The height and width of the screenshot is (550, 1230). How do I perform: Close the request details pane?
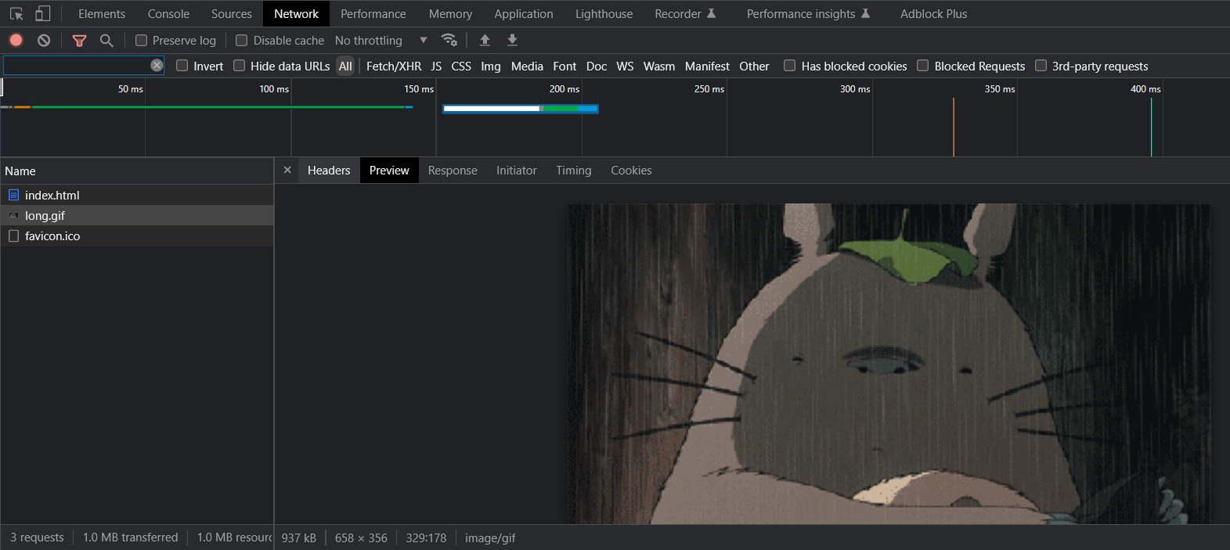coord(287,170)
